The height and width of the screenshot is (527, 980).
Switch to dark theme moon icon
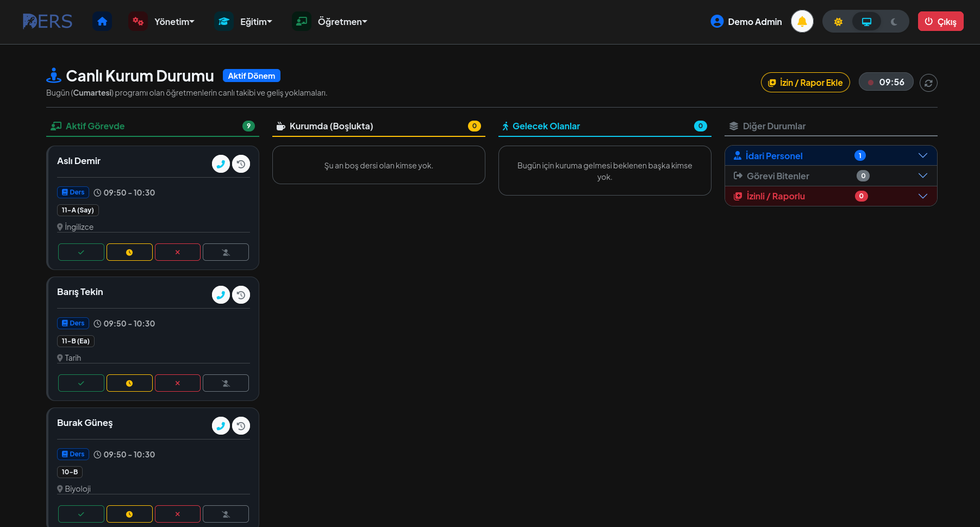894,22
